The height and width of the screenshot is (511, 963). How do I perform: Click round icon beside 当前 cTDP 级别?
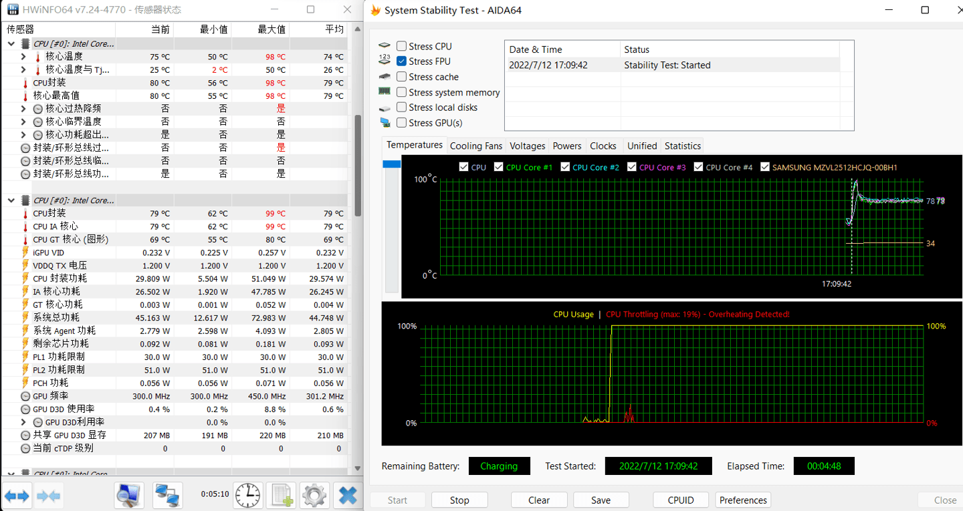25,448
